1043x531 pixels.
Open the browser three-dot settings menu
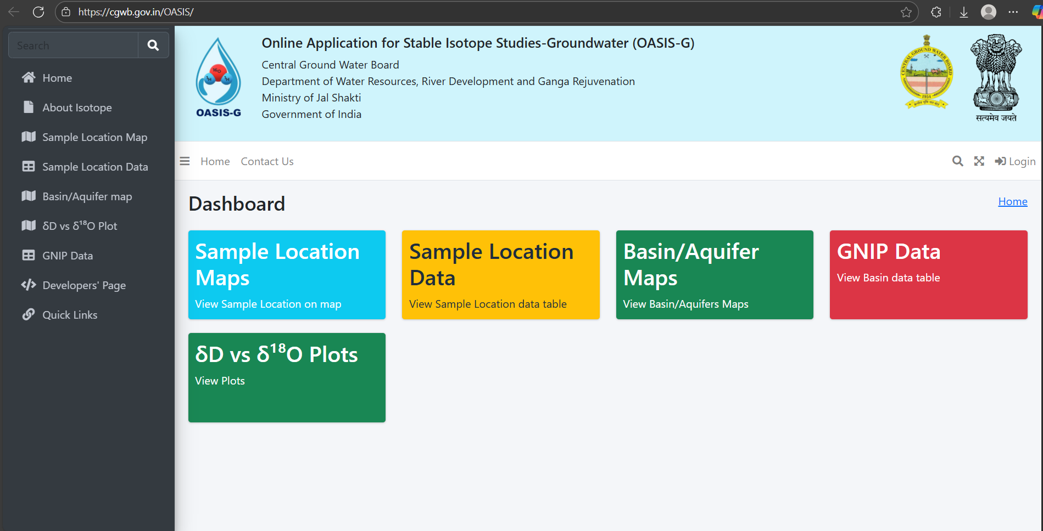pos(1014,12)
